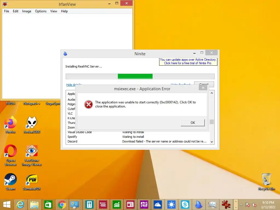Minimize the Ninite window

194,53
